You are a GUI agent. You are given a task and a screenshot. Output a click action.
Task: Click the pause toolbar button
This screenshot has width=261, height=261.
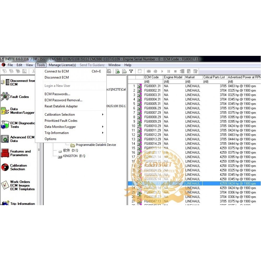coord(169,72)
